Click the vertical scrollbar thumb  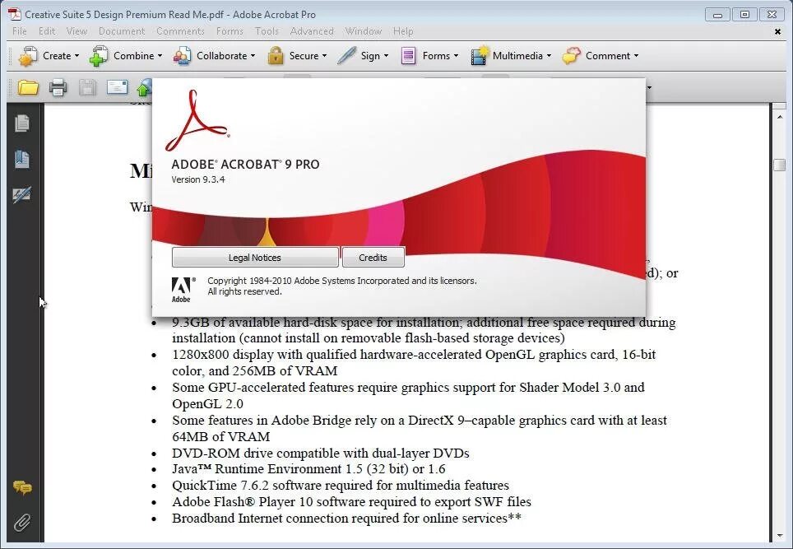tap(779, 165)
